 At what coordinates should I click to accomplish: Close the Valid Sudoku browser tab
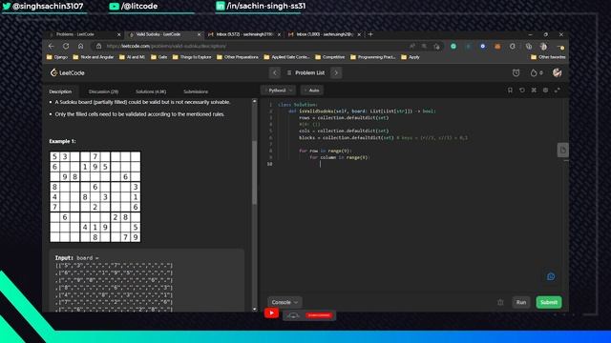click(200, 34)
